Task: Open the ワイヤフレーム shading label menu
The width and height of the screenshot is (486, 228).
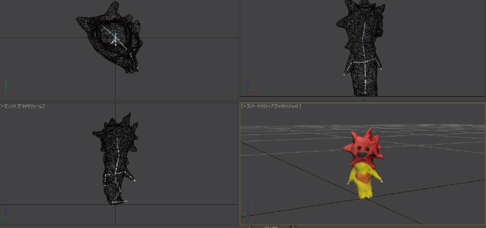Action: 32,106
